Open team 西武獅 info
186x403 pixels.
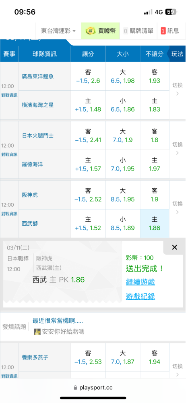click(x=30, y=224)
